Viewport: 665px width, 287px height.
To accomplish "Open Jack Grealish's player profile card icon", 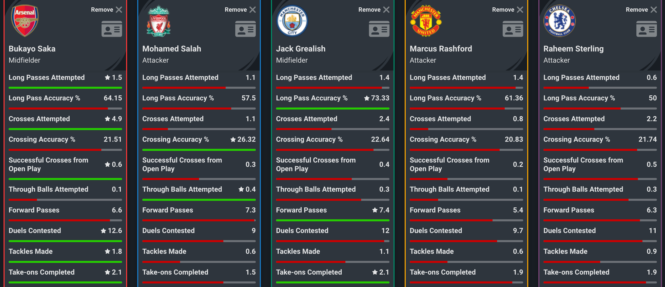I will click(379, 29).
